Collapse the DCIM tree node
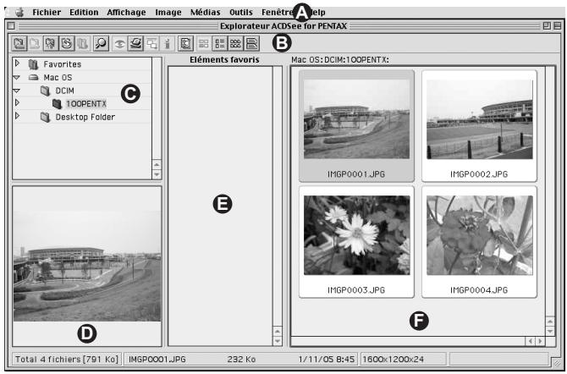The image size is (567, 374). (17, 91)
